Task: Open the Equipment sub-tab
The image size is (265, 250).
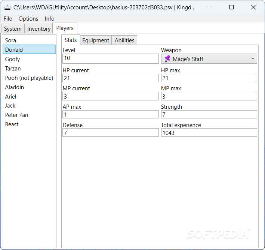Action: (x=96, y=40)
